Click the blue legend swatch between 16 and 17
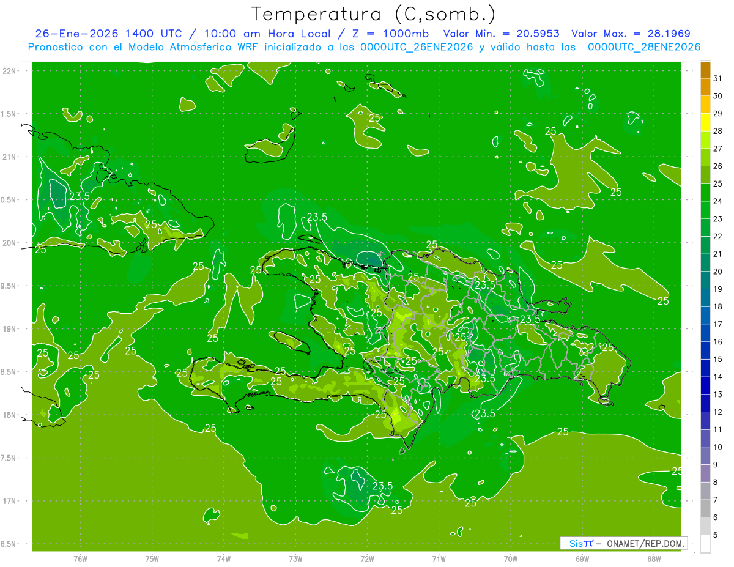 705,333
